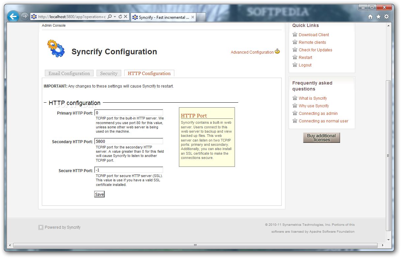
Task: Select the HTTP Configuration tab
Action: click(x=149, y=73)
